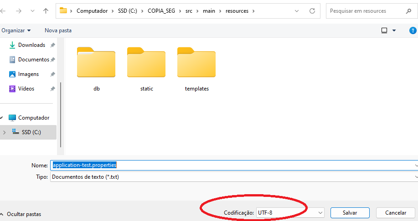Click the pin icon beside Vídeos
Image resolution: width=418 pixels, height=221 pixels.
pos(53,89)
